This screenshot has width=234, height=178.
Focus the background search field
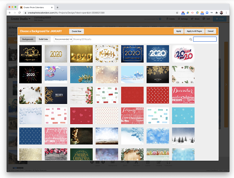205,39
